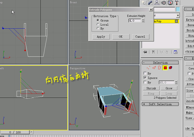This screenshot has height=137, width=194.
Task: Collapse the Selection rollout header
Action: [x=160, y=62]
